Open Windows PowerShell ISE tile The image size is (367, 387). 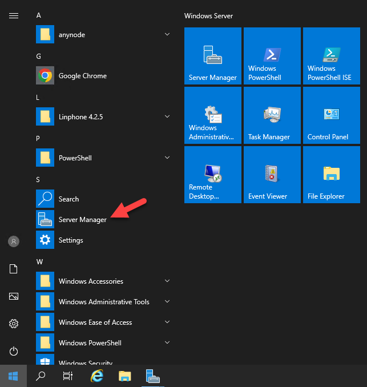tap(332, 56)
